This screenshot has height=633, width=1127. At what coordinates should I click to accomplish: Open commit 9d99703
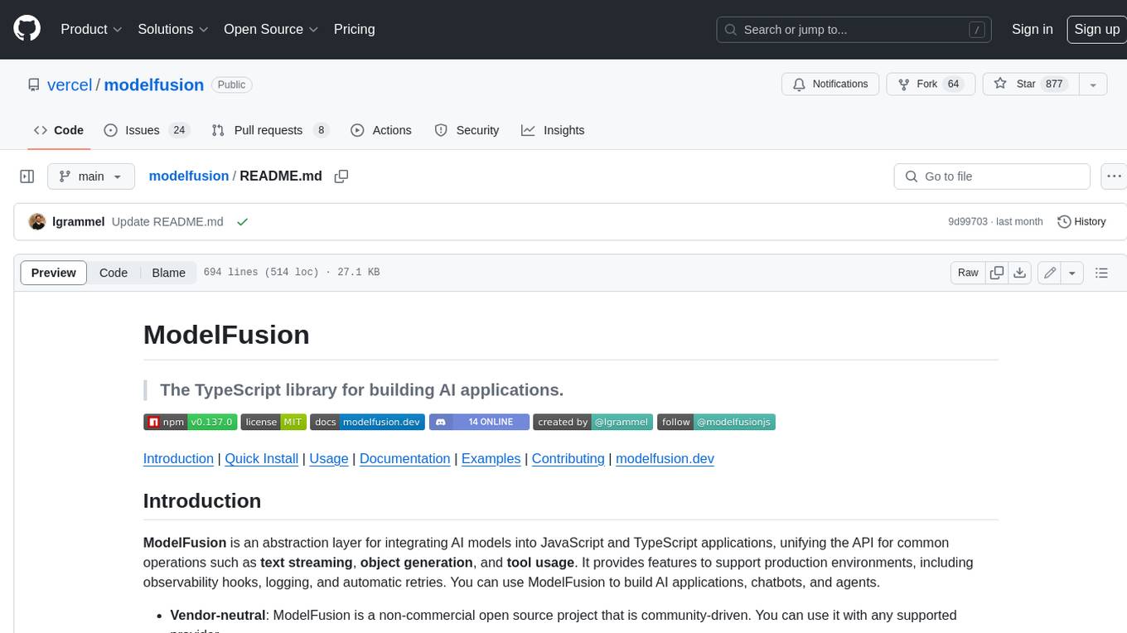click(968, 222)
